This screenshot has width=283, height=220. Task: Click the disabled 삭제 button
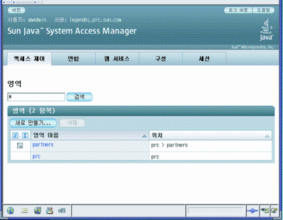(x=72, y=123)
